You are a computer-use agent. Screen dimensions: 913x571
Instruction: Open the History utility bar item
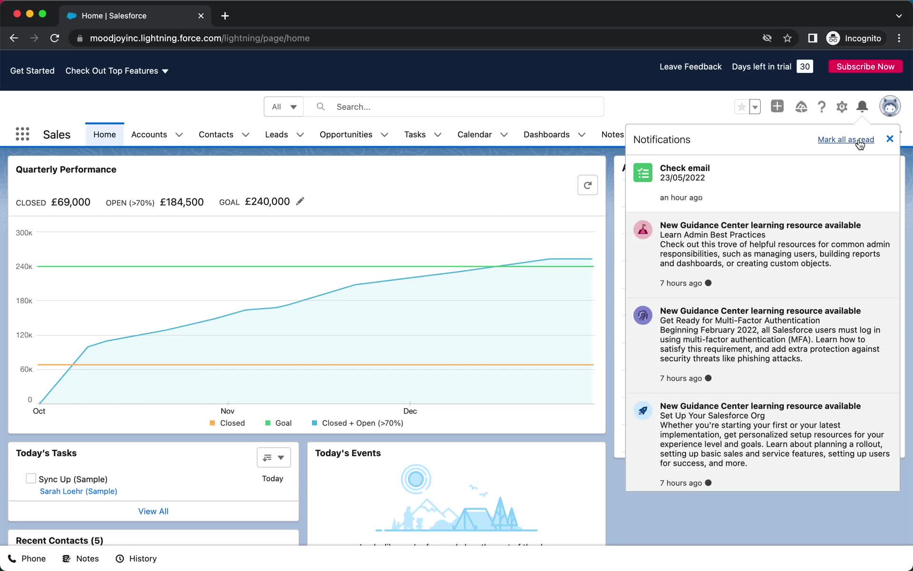[136, 559]
